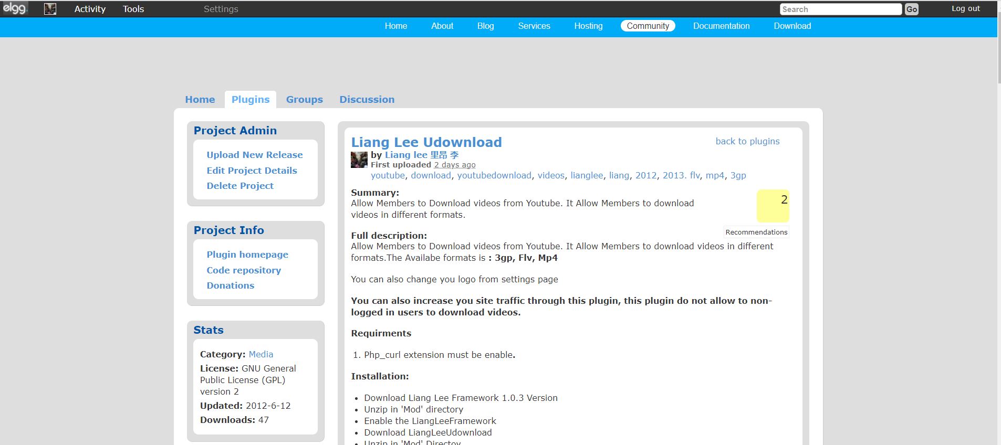Click the download tag
The height and width of the screenshot is (445, 1001).
pos(431,175)
